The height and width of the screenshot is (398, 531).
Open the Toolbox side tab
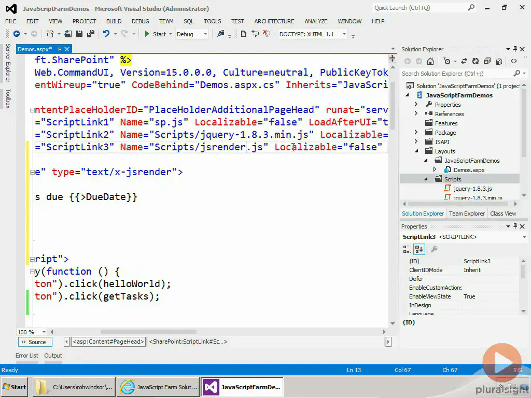(8, 98)
